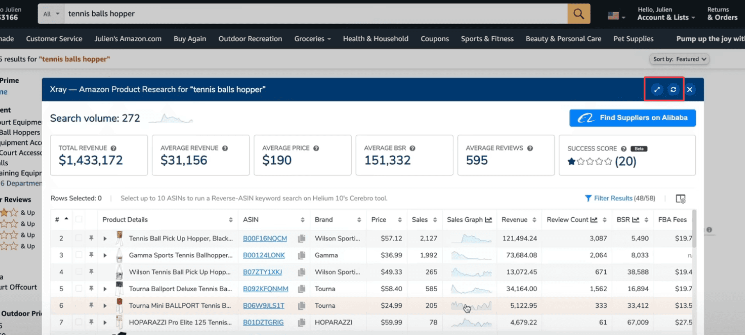
Task: Click the search box containing tennis balls hopper
Action: tap(316, 14)
